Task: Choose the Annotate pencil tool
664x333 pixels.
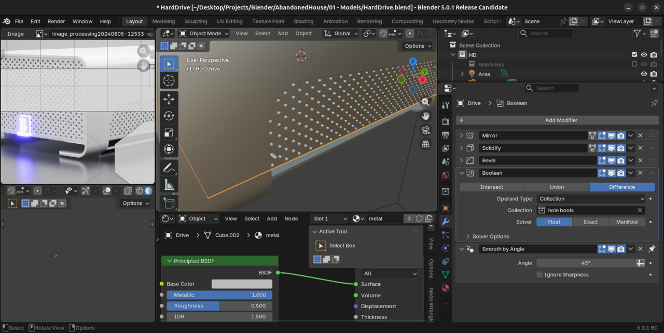Action: (169, 168)
